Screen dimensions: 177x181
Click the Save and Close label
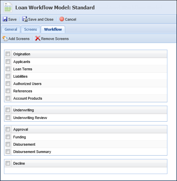click(x=41, y=19)
